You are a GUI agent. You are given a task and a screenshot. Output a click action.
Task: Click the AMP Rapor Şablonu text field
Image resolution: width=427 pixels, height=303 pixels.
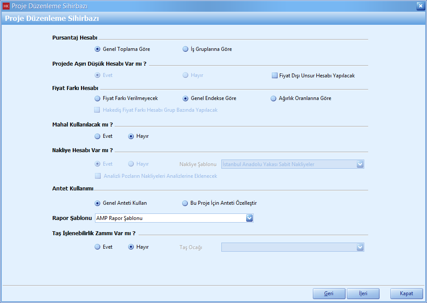(x=170, y=218)
